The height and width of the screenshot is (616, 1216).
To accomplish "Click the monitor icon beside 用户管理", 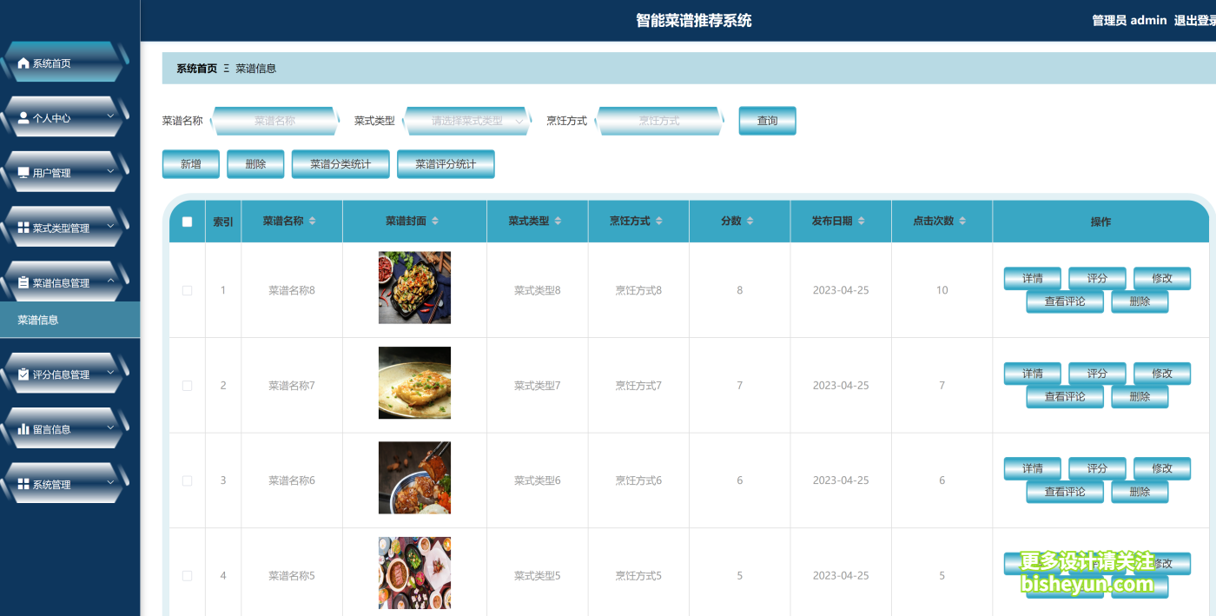I will (23, 171).
